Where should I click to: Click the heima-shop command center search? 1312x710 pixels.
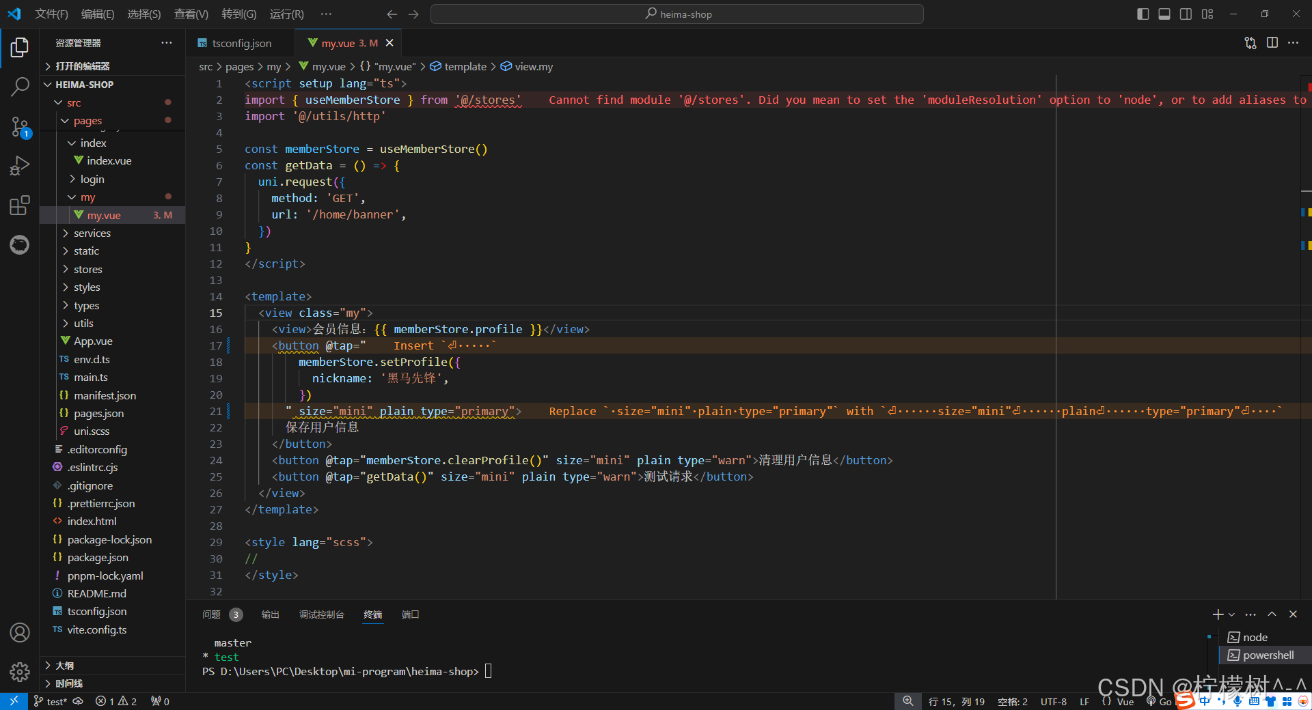677,14
